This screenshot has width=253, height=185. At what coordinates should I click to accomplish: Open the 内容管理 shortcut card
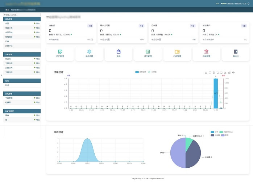coord(177,53)
